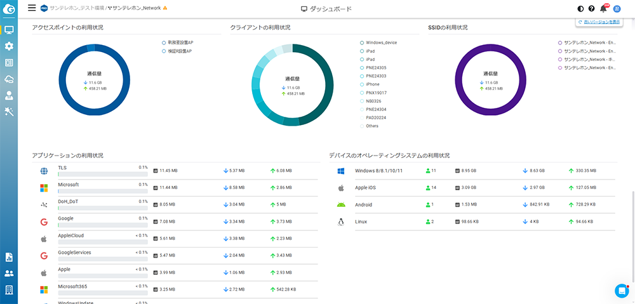635x304 pixels.
Task: Open the administrator person icon in sidebar
Action: pos(9,96)
